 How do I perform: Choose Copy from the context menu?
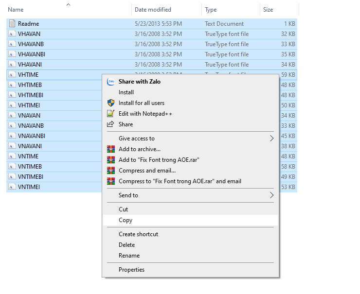126,220
